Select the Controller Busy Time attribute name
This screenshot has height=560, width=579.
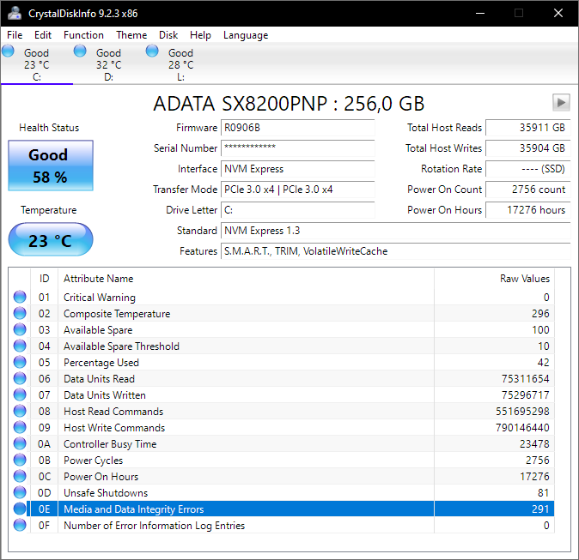pyautogui.click(x=110, y=444)
